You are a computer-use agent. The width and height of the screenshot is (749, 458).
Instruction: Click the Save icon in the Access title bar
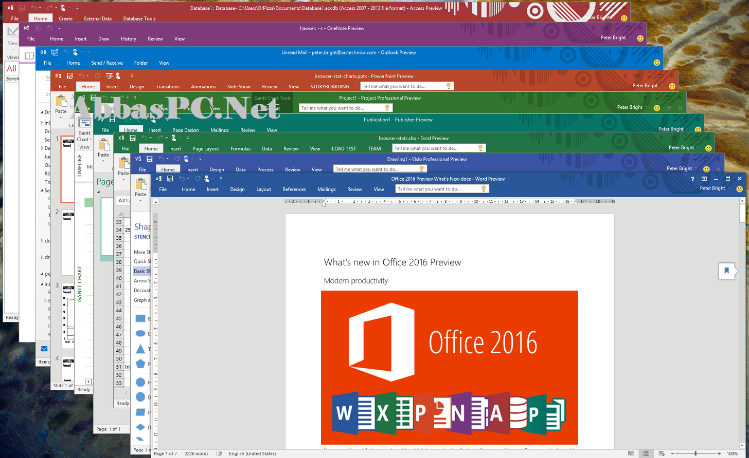point(22,8)
